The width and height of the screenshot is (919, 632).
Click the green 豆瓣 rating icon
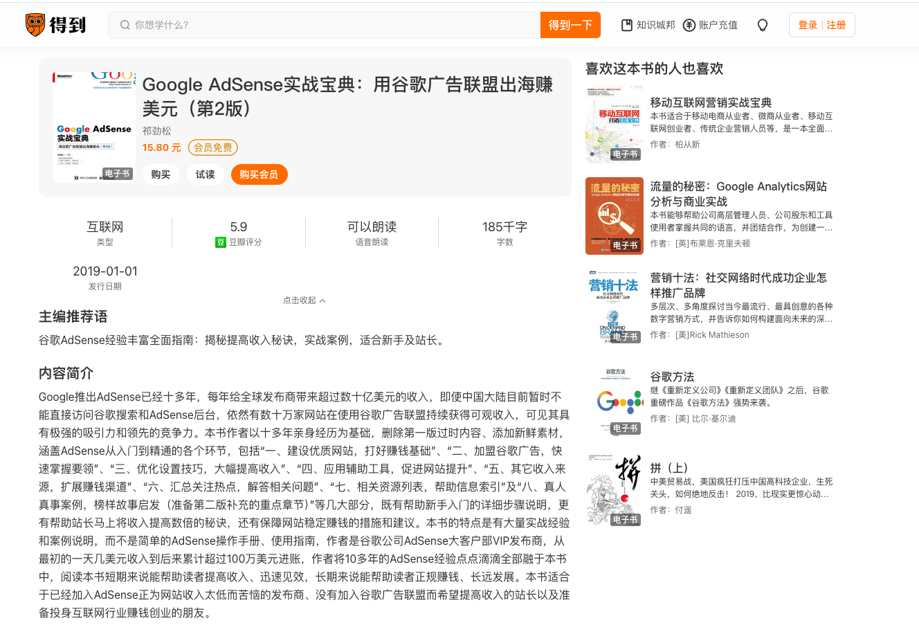pyautogui.click(x=221, y=242)
